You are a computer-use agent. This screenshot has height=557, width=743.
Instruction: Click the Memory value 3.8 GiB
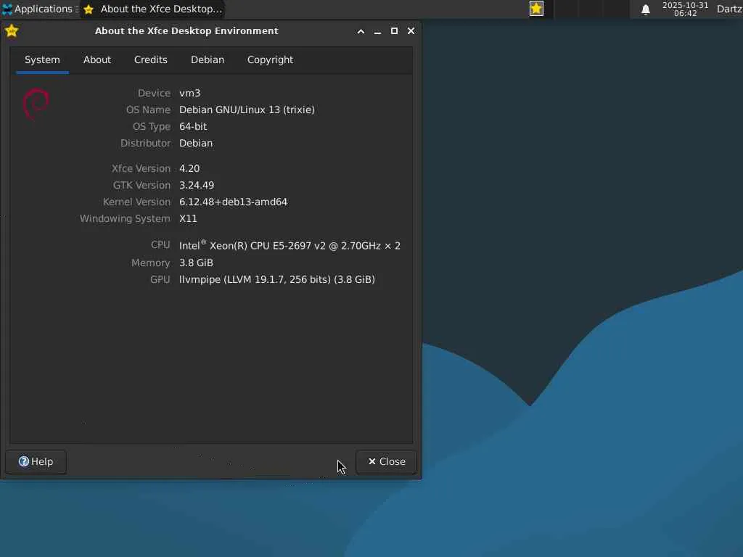(x=196, y=263)
